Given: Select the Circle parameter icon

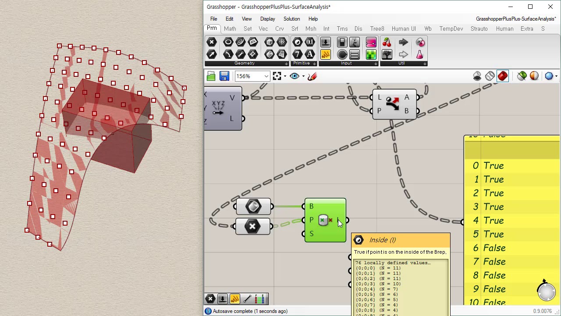Looking at the screenshot, I should (x=228, y=42).
